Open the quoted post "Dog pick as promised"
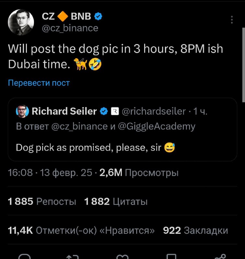 click(122, 129)
